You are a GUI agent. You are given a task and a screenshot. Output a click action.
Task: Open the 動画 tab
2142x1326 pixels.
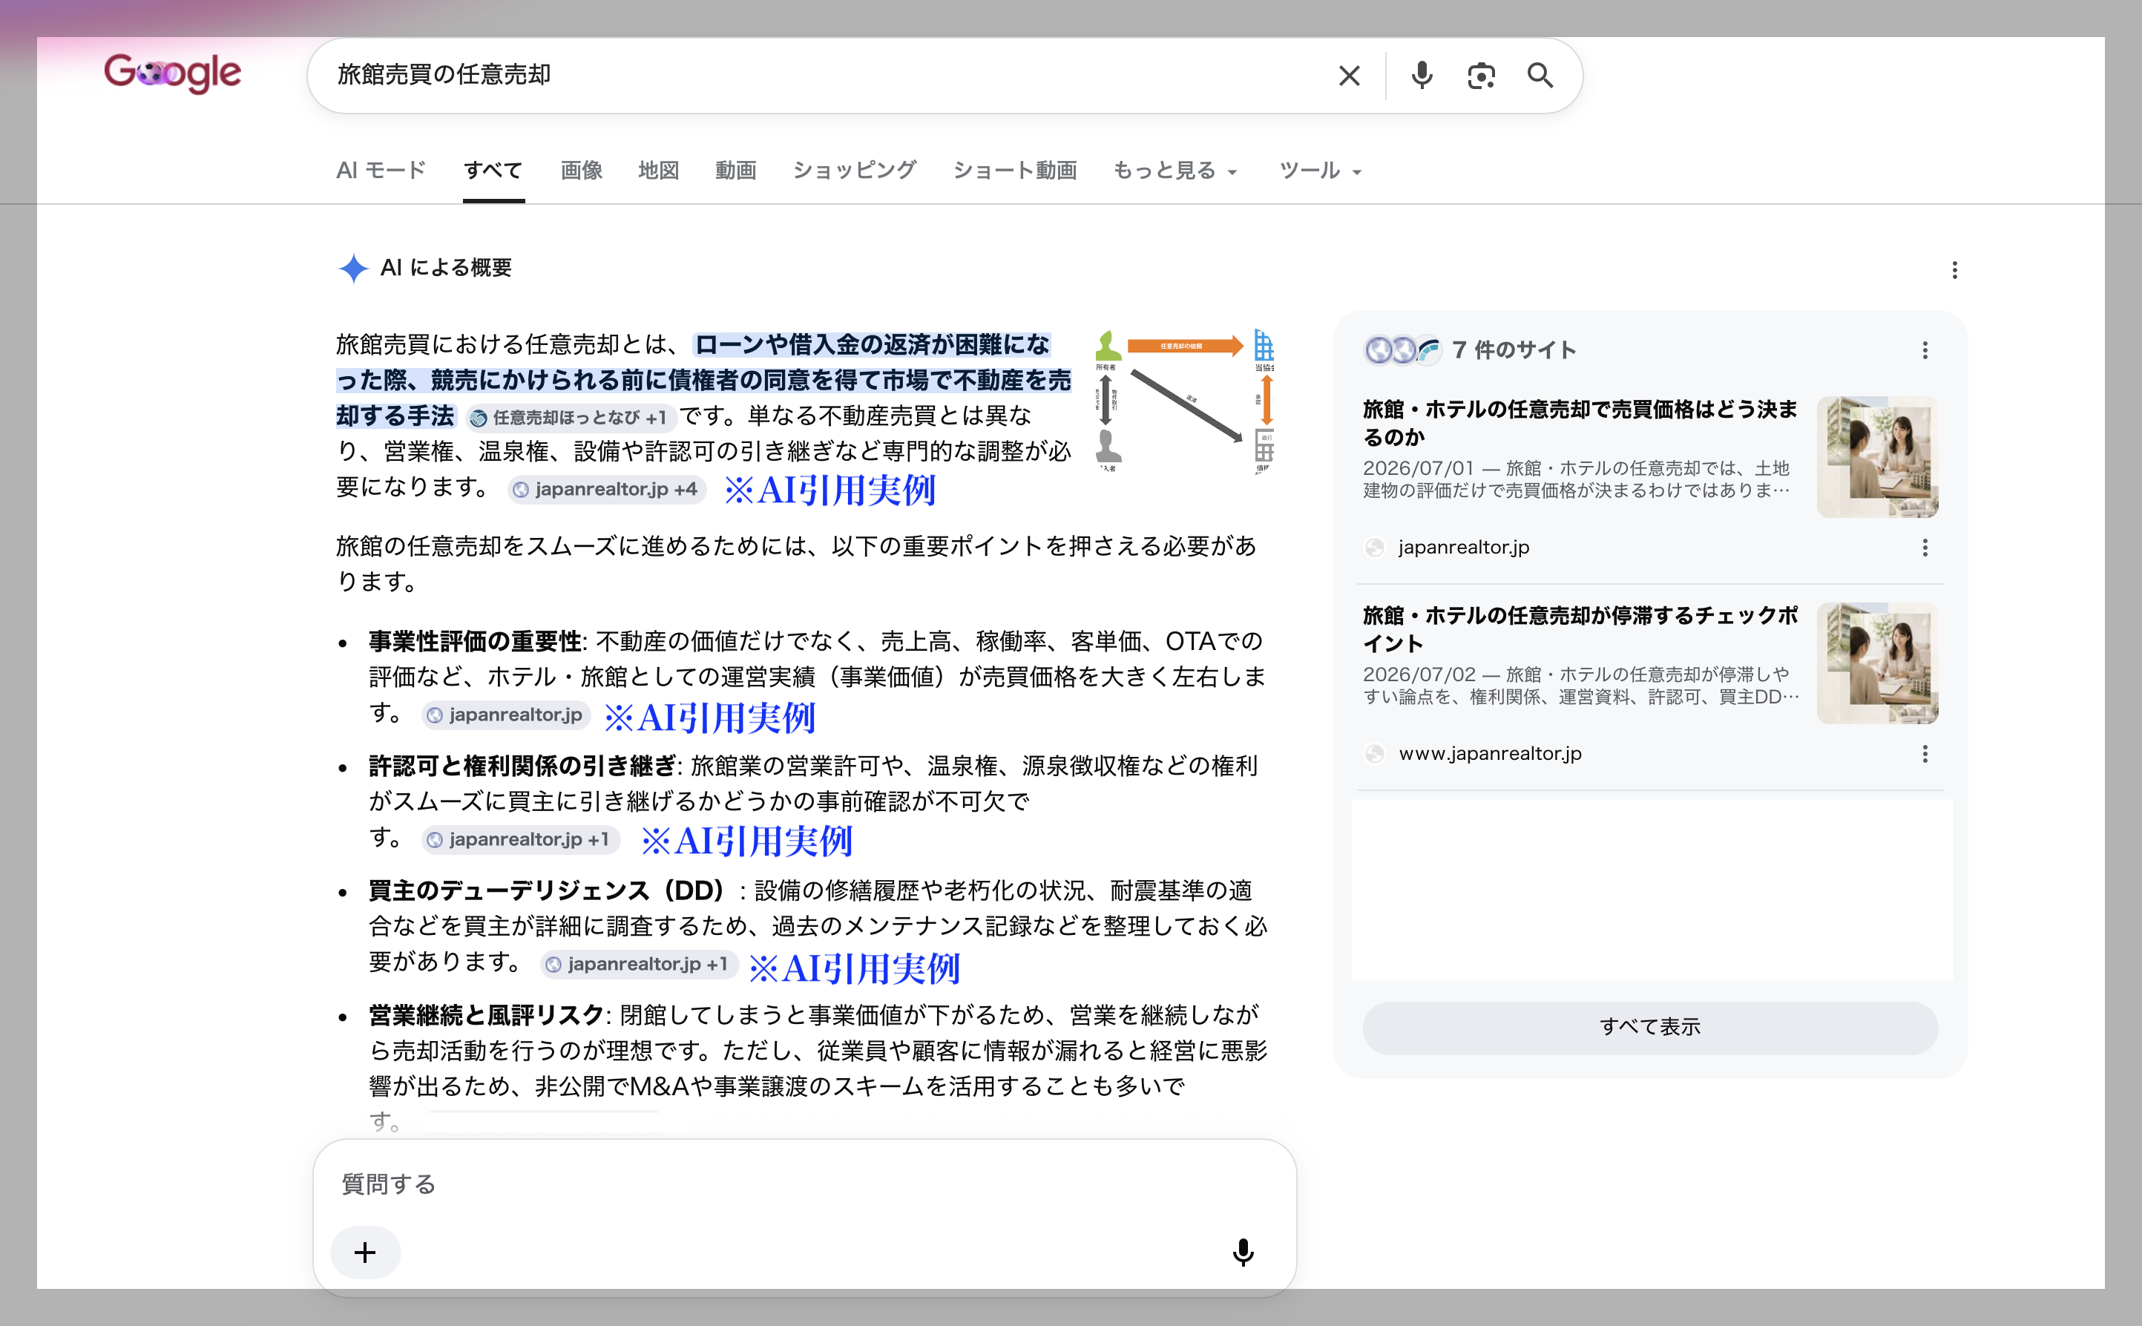(735, 170)
